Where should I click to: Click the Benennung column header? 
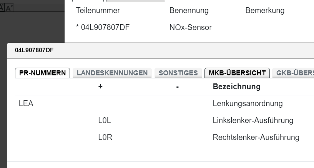coord(189,10)
